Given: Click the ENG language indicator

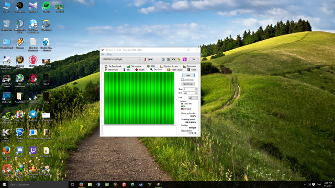Looking at the screenshot, I should [x=319, y=184].
